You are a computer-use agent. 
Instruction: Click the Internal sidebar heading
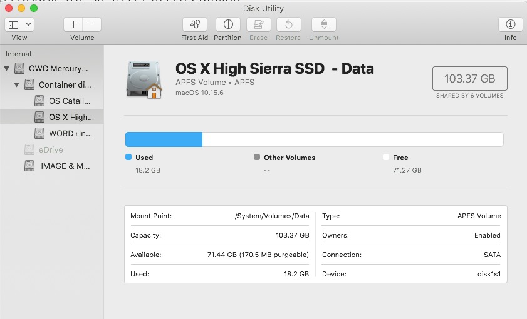[18, 54]
